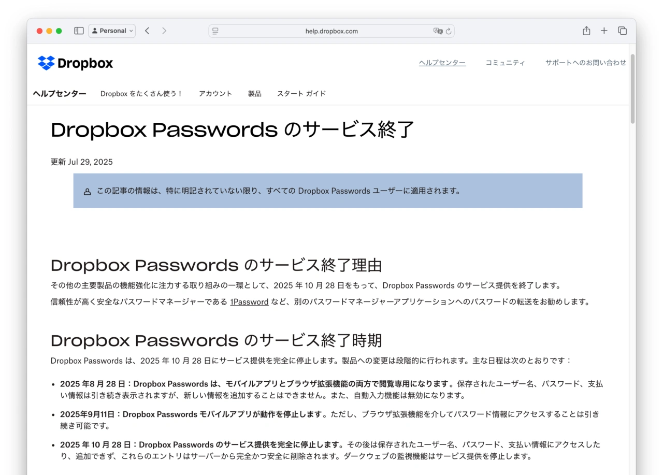The image size is (663, 475).
Task: Select the スタート ガイド menu item
Action: point(301,94)
